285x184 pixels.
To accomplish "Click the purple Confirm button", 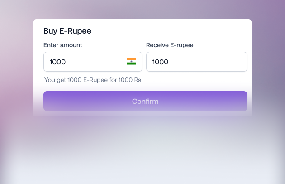I will [145, 101].
